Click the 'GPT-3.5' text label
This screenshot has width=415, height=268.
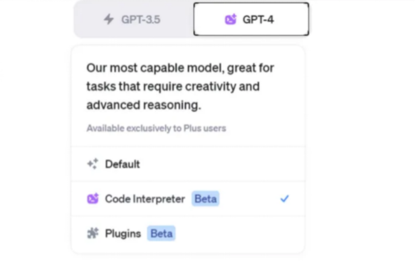pos(141,20)
